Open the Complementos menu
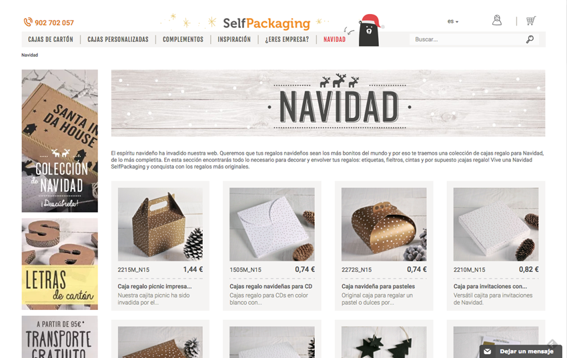This screenshot has width=567, height=358. [x=183, y=39]
